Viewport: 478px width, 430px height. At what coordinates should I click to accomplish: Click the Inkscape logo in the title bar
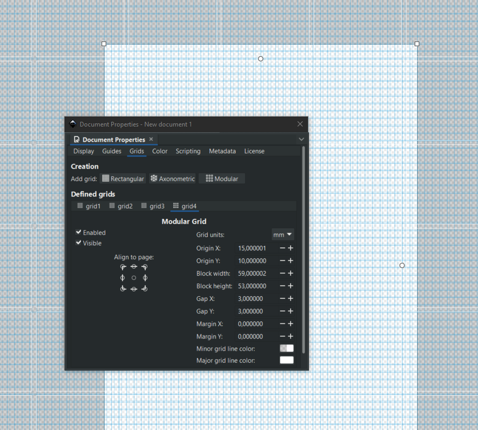coord(73,124)
